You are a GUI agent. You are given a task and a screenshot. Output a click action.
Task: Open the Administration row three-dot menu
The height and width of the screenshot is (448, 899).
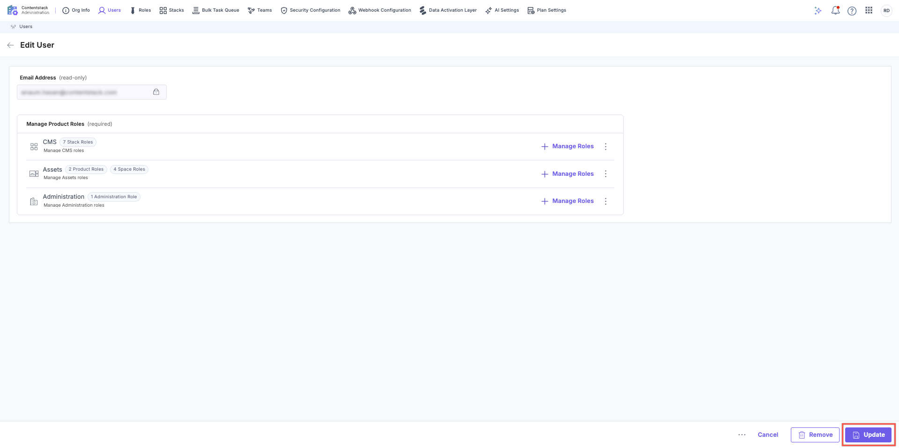click(x=606, y=202)
